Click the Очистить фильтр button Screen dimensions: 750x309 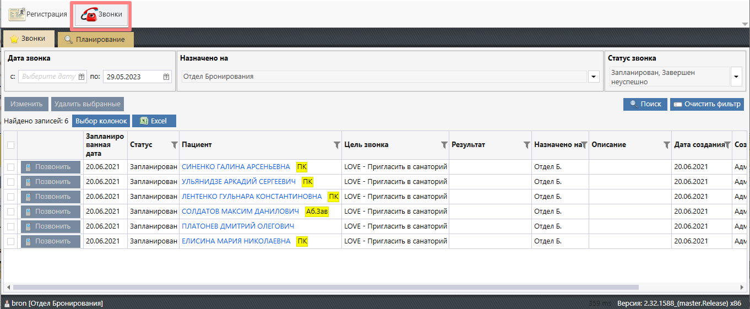pos(706,104)
